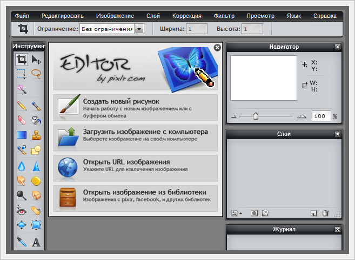Select the Burn hand tool
Viewport: 355px width, 260px height.
click(x=36, y=195)
